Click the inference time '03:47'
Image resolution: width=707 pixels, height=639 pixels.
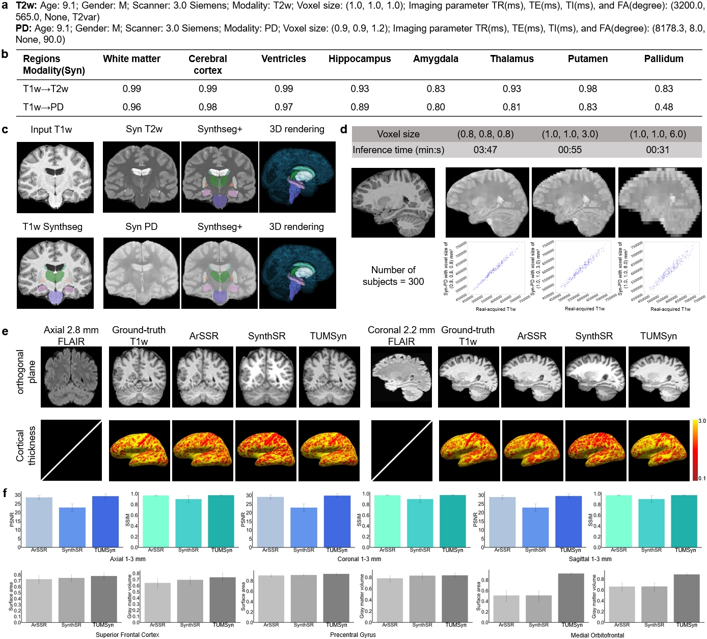(x=485, y=150)
